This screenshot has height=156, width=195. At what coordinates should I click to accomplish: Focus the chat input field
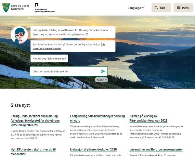pos(69,71)
